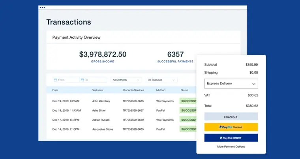Image resolution: width=300 pixels, height=159 pixels.
Task: Click the To date input field
Action: [93, 80]
